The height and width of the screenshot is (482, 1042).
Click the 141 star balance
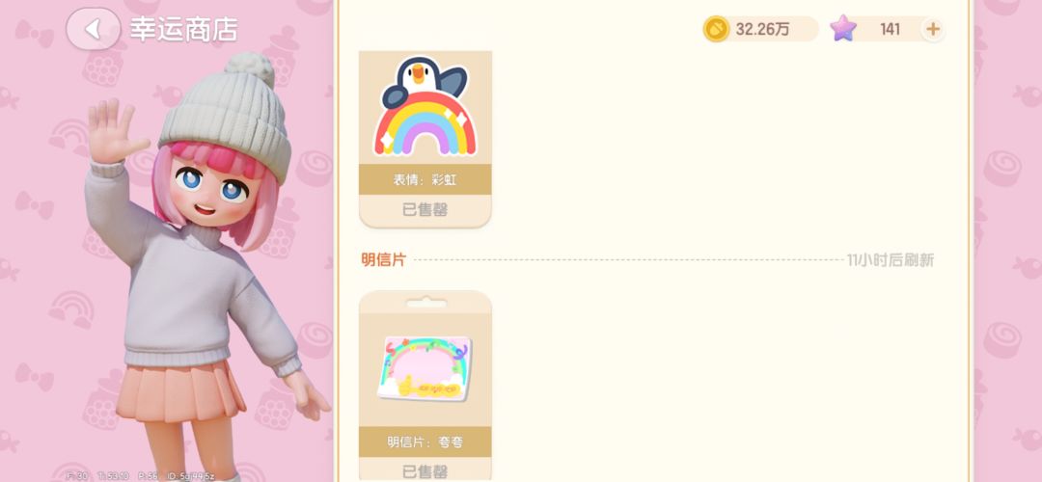click(890, 29)
